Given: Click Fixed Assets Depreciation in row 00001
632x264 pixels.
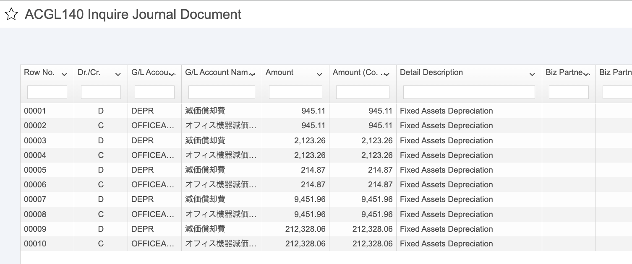Looking at the screenshot, I should pos(447,111).
